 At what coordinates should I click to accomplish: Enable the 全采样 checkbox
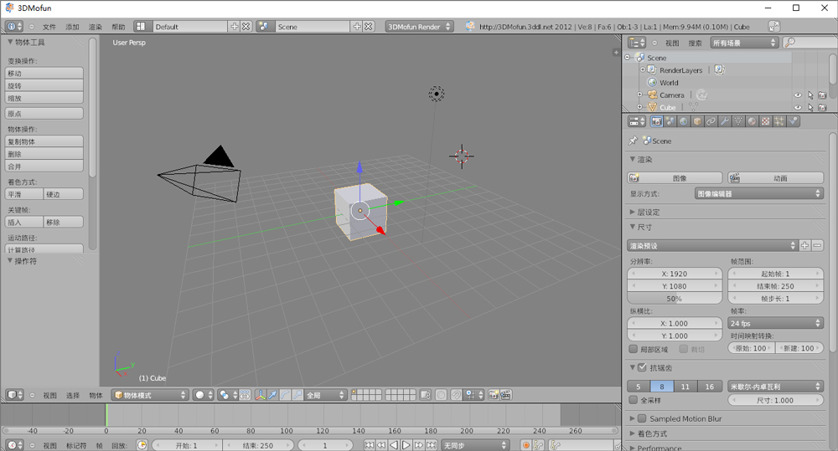pyautogui.click(x=634, y=400)
